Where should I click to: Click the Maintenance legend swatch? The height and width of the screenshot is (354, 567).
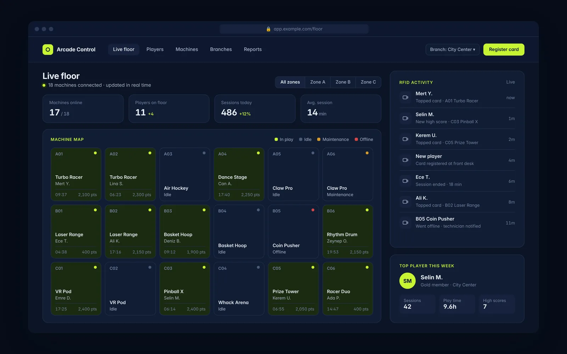[x=319, y=139]
